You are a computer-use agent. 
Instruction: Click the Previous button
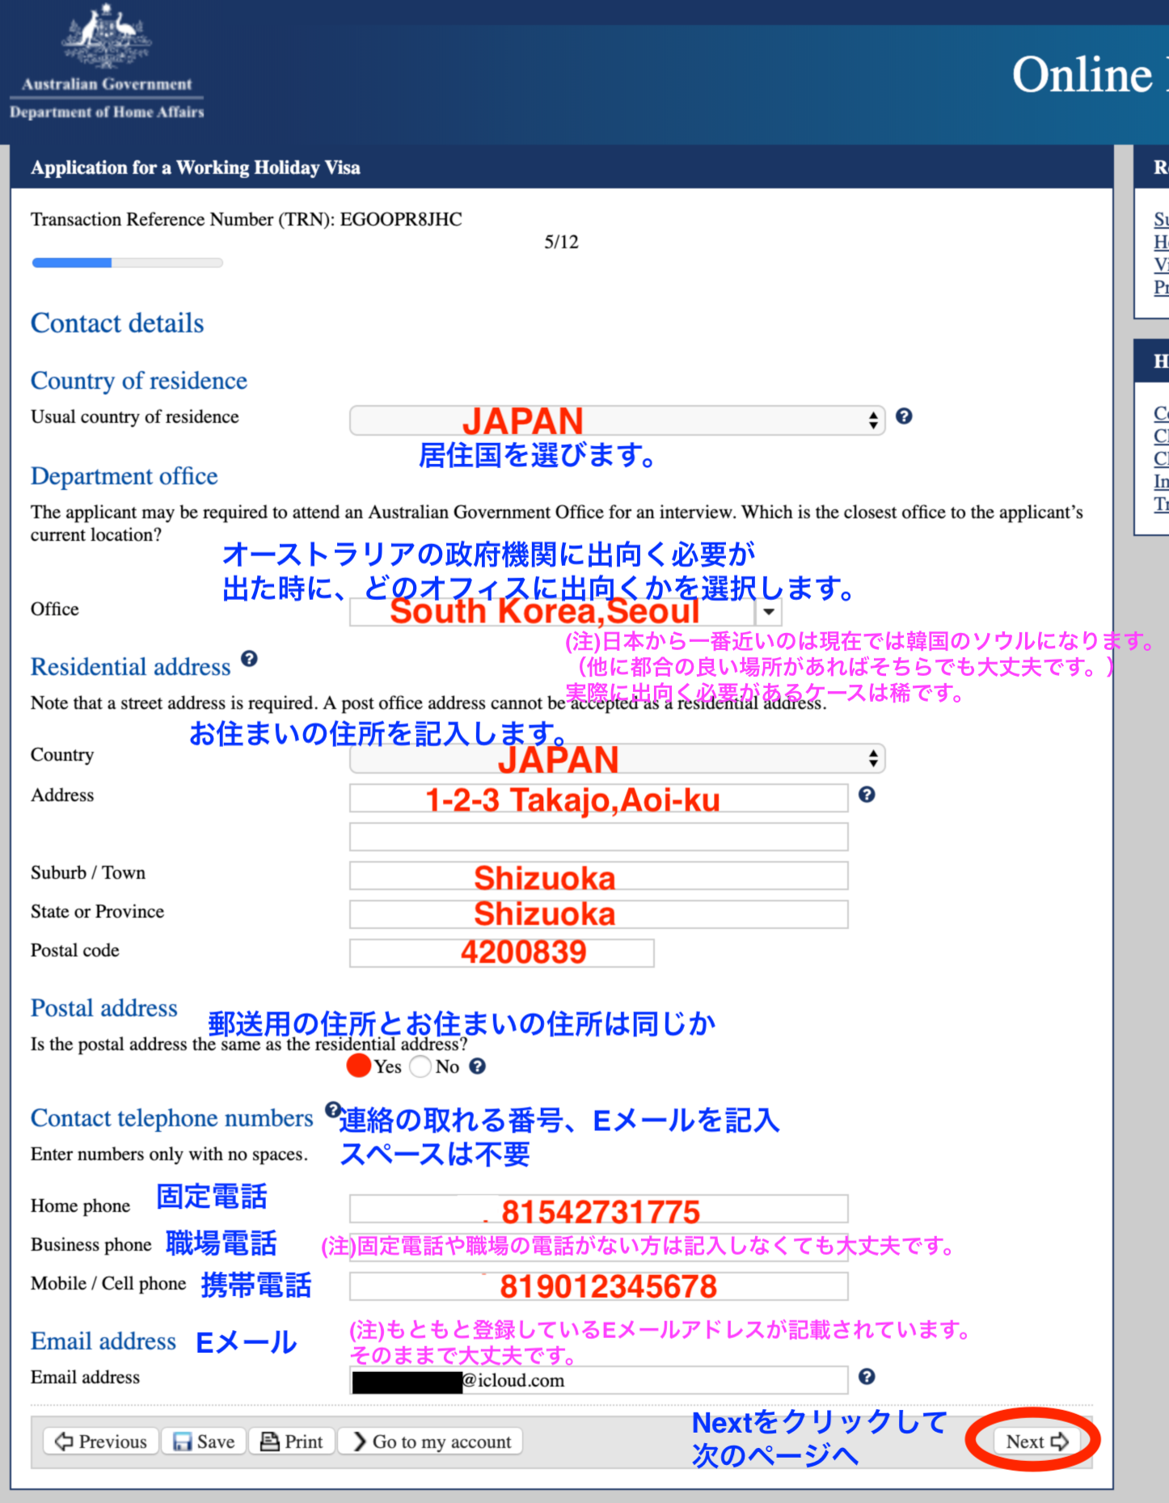pos(101,1441)
